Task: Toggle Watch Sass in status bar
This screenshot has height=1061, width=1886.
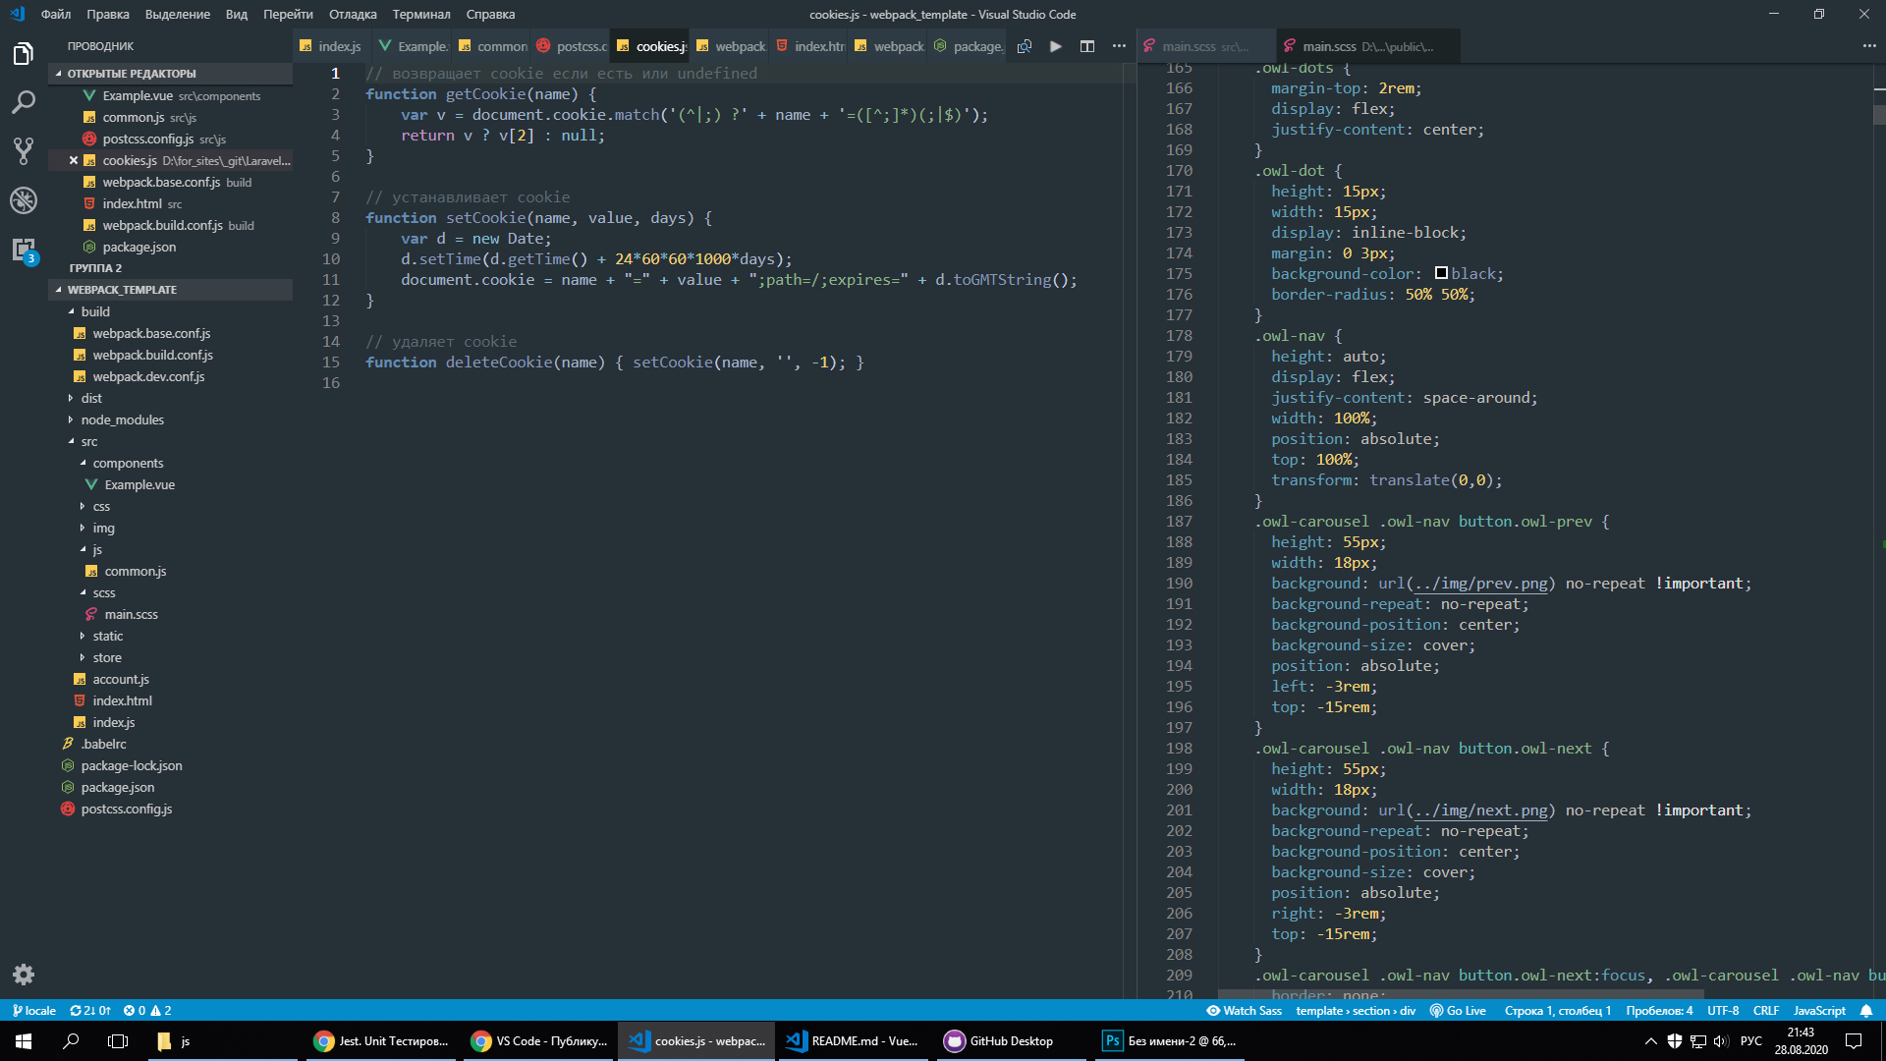Action: [x=1244, y=1011]
